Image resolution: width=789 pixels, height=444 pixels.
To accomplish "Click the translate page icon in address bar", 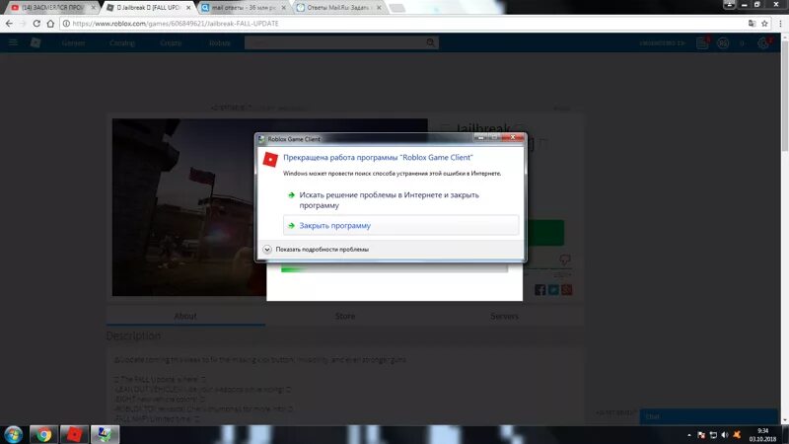I will click(752, 23).
